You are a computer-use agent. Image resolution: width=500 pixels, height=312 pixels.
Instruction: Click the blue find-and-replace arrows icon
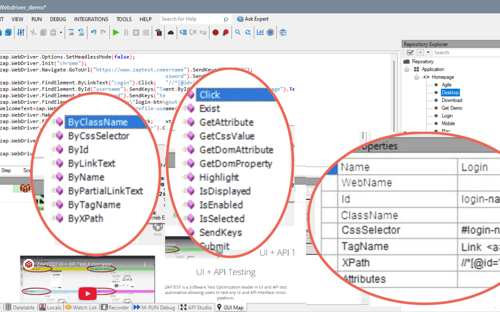click(x=248, y=32)
